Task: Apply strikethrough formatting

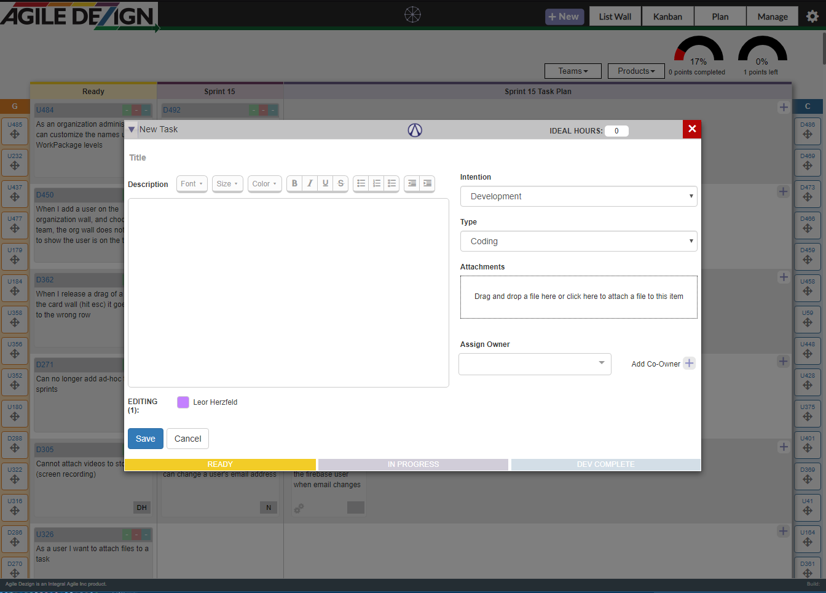Action: pyautogui.click(x=340, y=183)
